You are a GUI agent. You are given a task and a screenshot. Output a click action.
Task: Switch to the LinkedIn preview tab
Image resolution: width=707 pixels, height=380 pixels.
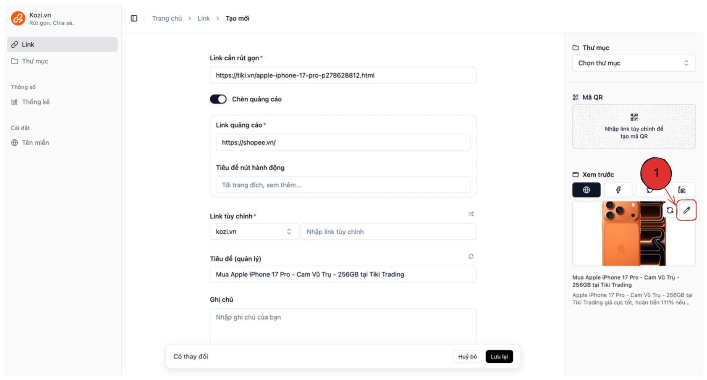(682, 190)
